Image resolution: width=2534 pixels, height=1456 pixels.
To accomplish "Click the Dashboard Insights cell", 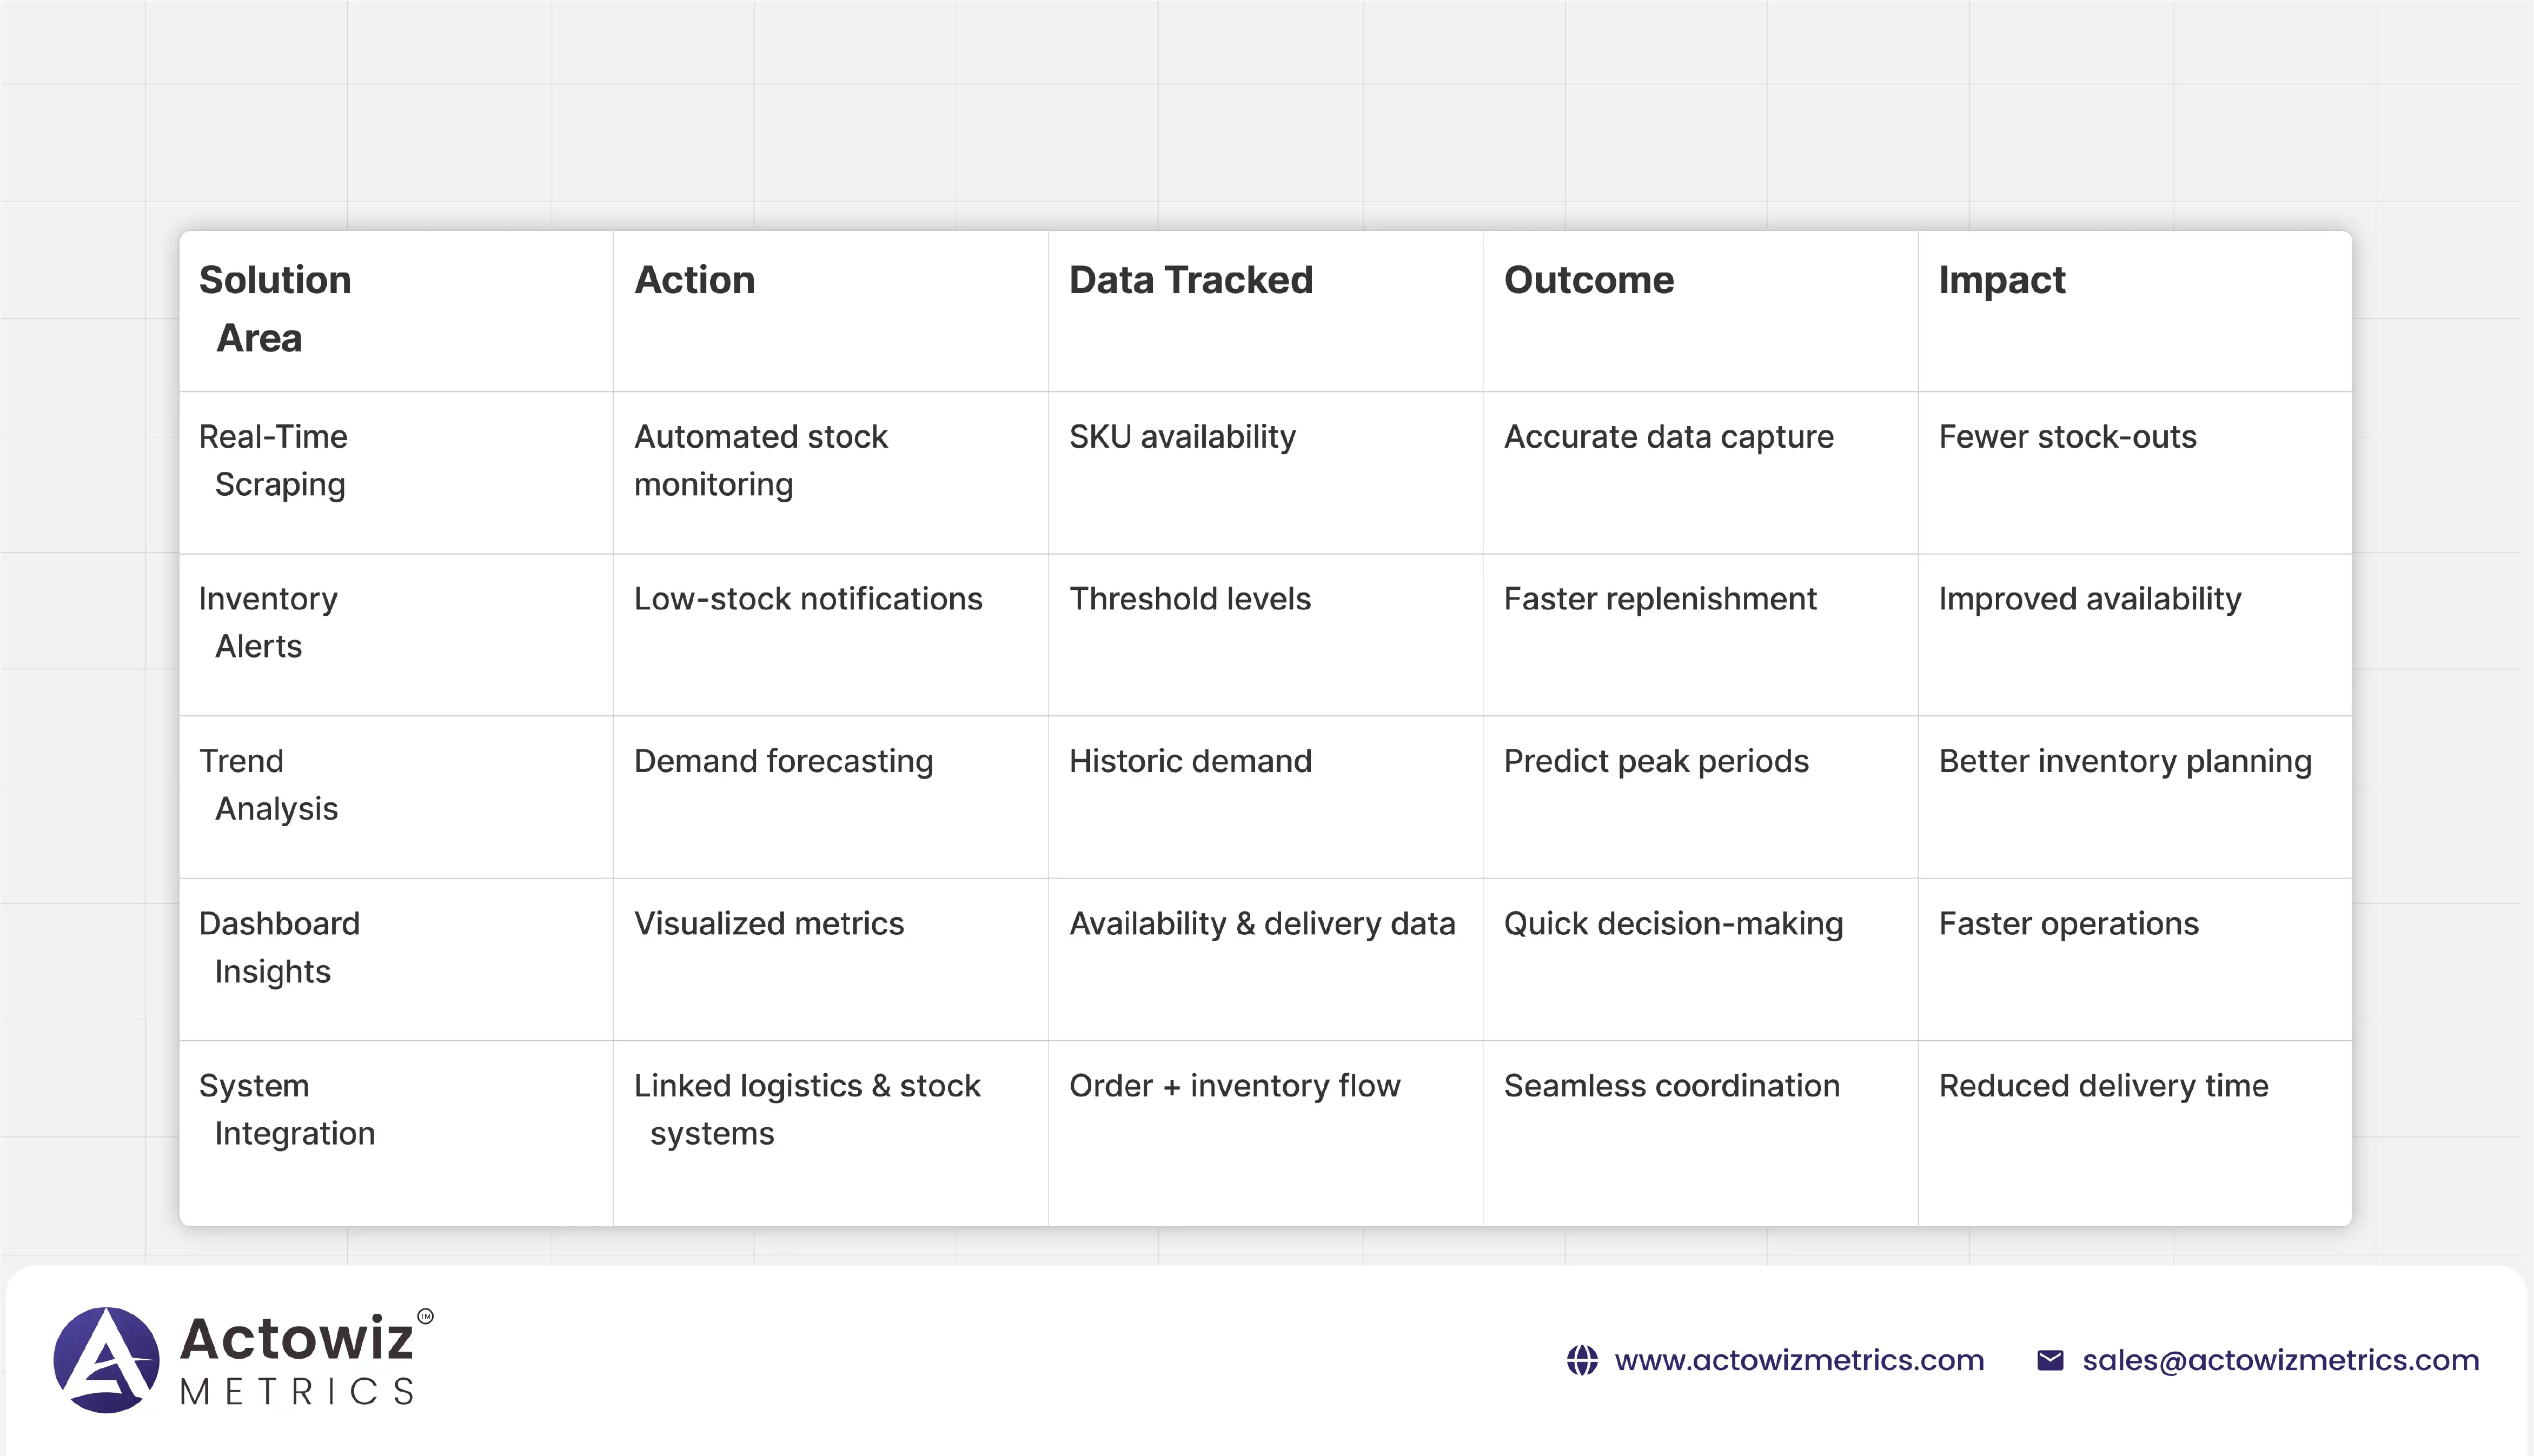I will pyautogui.click(x=279, y=947).
